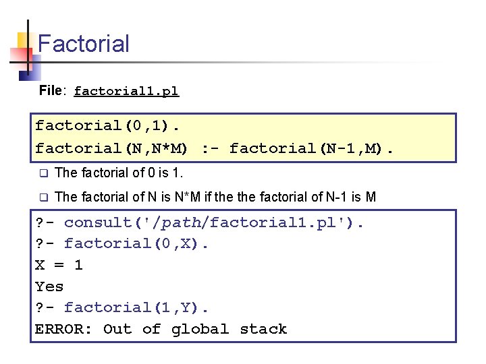This screenshot has width=486, height=364.
Task: Click the 'ERROR: Out of global stack' line
Action: [161, 329]
